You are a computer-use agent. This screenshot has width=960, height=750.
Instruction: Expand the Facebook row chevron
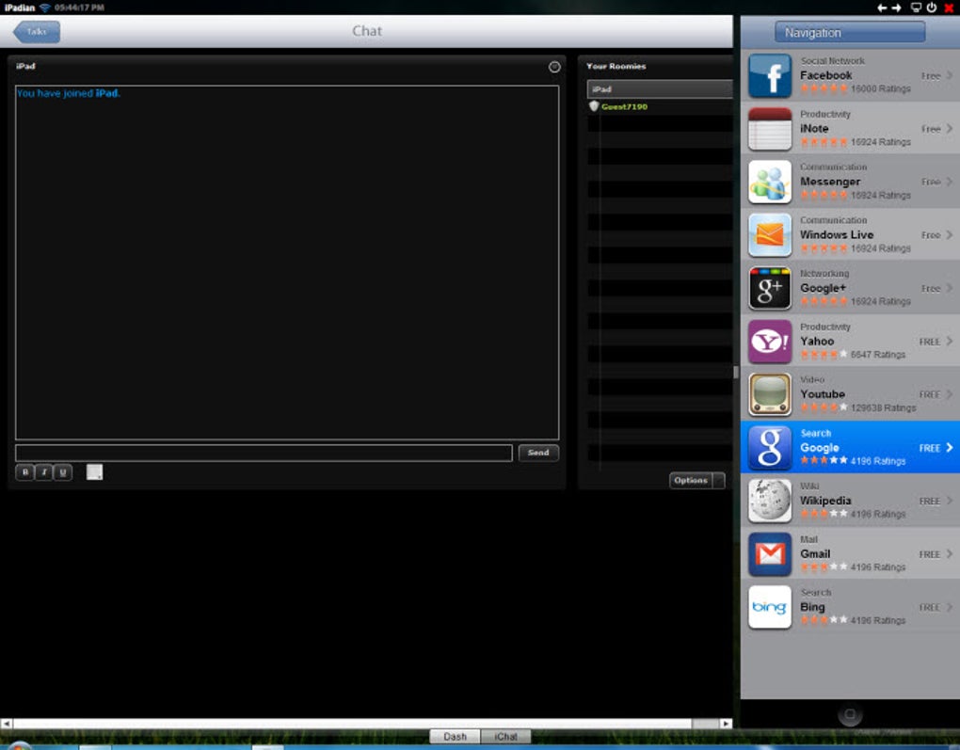coord(949,75)
